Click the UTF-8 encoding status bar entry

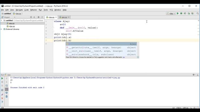point(185,108)
